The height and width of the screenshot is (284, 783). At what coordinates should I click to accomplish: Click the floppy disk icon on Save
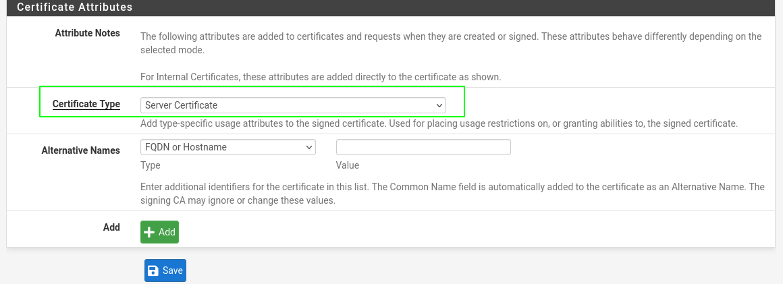[153, 271]
